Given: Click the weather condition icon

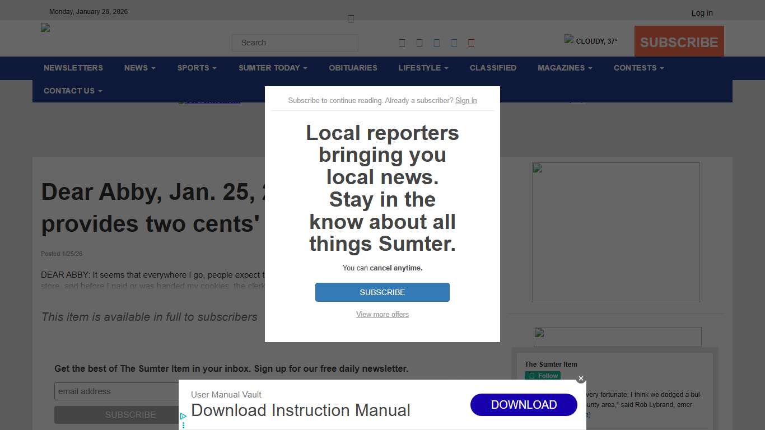Looking at the screenshot, I should click(569, 39).
